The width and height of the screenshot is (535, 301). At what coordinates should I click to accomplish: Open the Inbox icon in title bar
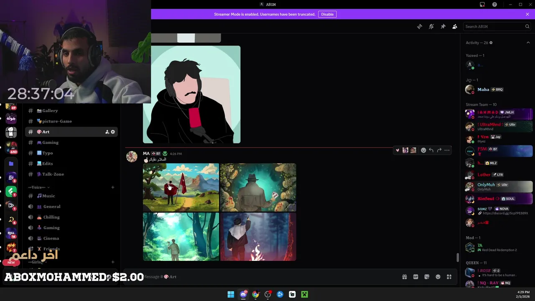click(482, 5)
